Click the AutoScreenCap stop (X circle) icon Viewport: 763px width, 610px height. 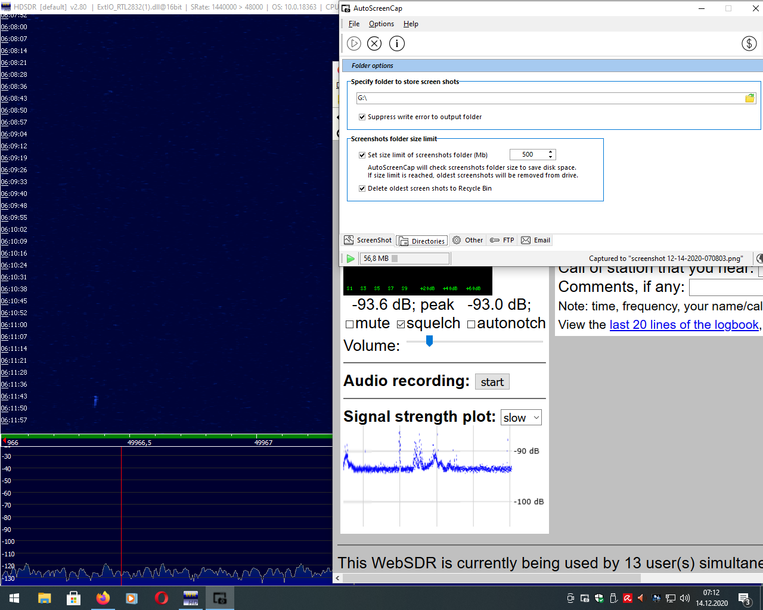click(x=374, y=43)
